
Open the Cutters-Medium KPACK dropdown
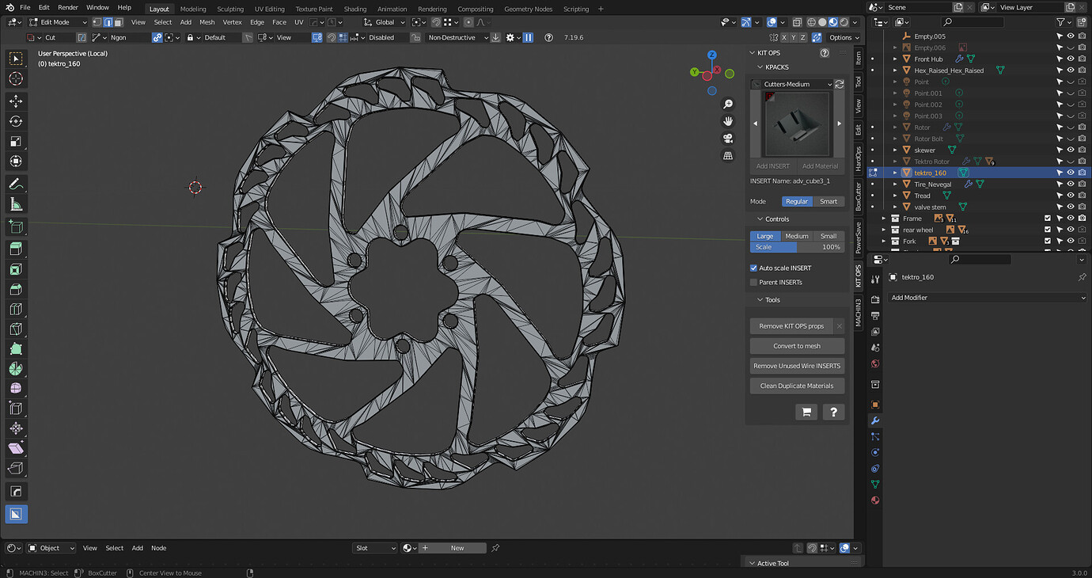[x=794, y=84]
